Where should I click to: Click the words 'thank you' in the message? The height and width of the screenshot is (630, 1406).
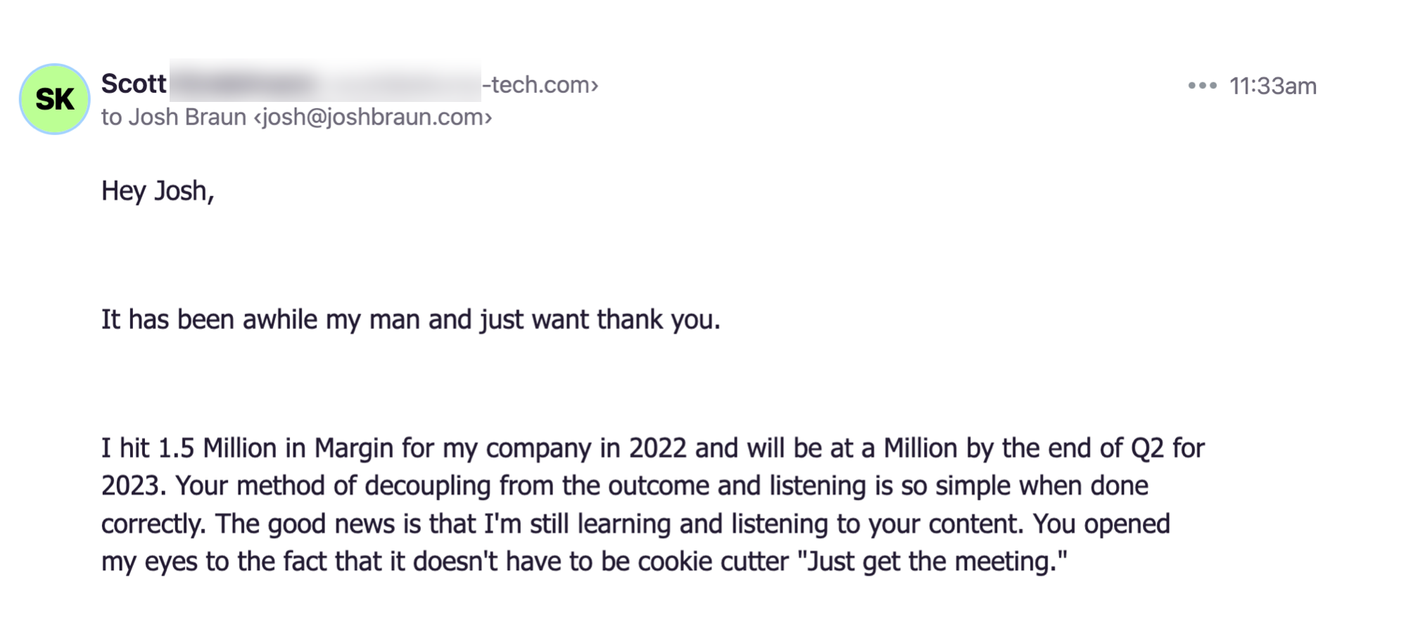pos(658,320)
